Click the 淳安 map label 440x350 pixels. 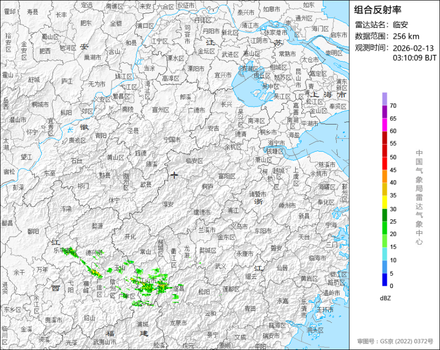coord(168,204)
